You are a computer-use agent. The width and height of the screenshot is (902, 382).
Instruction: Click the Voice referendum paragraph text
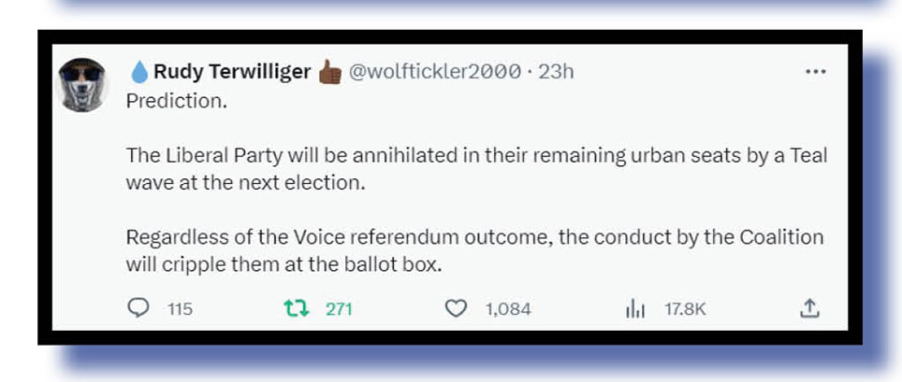(x=474, y=237)
